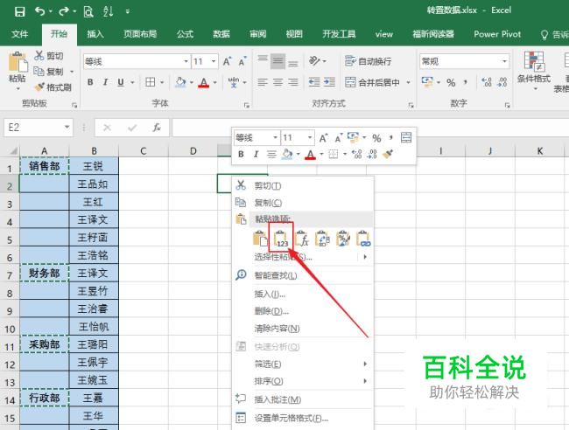
Task: Click Conditional Formatting (条件格式) icon
Action: (x=534, y=61)
